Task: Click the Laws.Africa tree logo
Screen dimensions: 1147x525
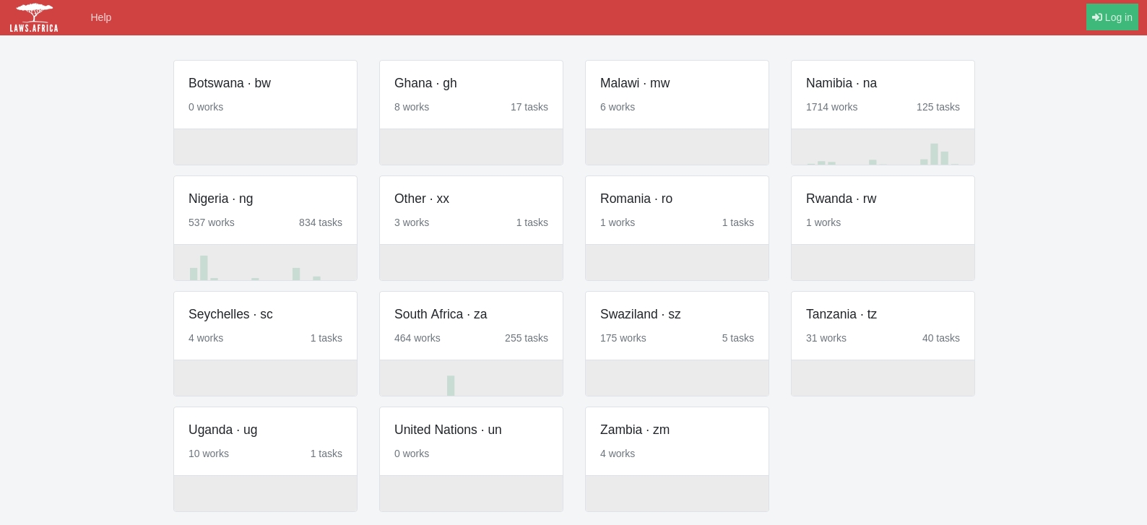Action: [34, 17]
